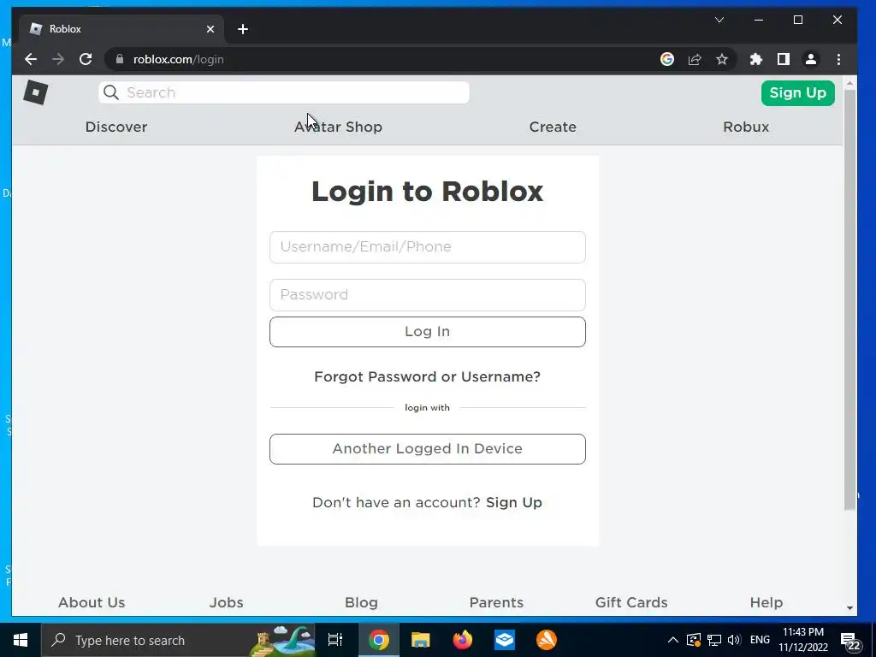Viewport: 876px width, 657px height.
Task: Open the Avatar Shop menu item
Action: point(338,127)
